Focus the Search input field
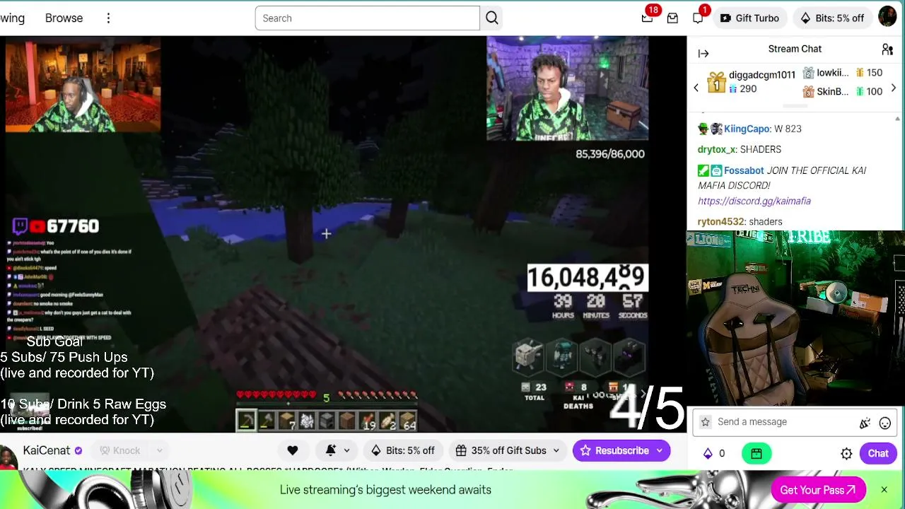This screenshot has height=509, width=905. coord(368,18)
